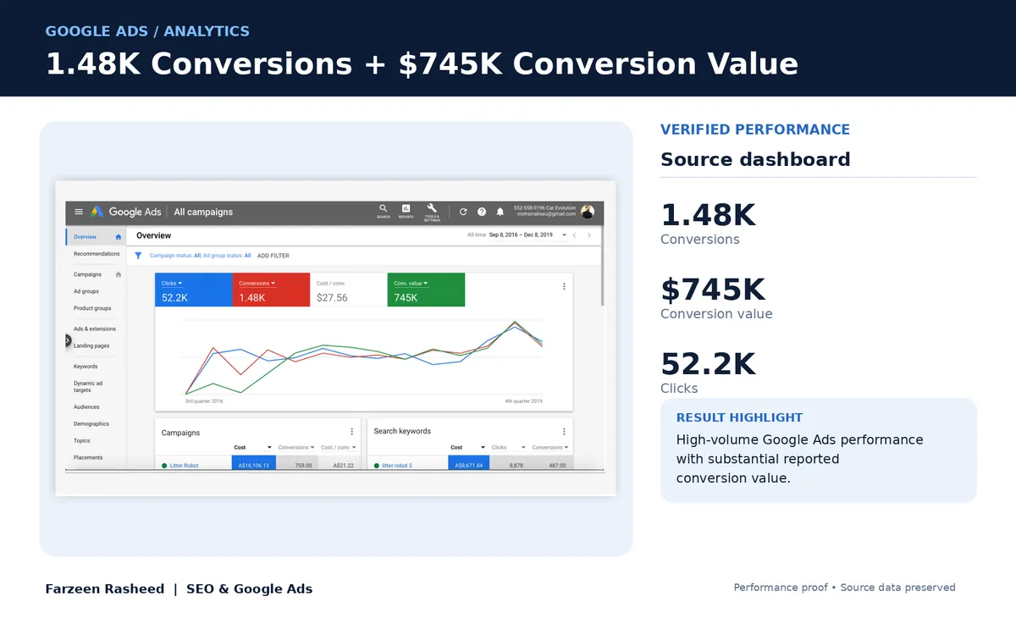The width and height of the screenshot is (1016, 635).
Task: Open the Litter Robot campaign link
Action: click(185, 466)
